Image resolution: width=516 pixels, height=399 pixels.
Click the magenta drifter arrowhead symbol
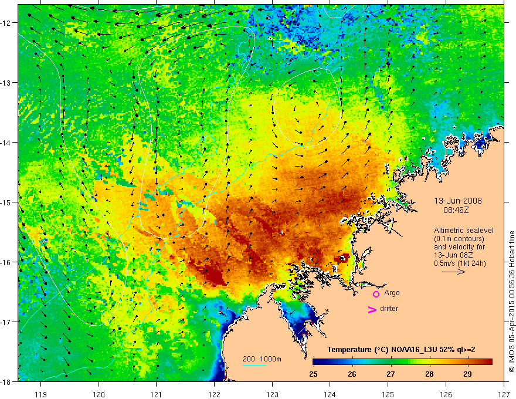(x=372, y=309)
